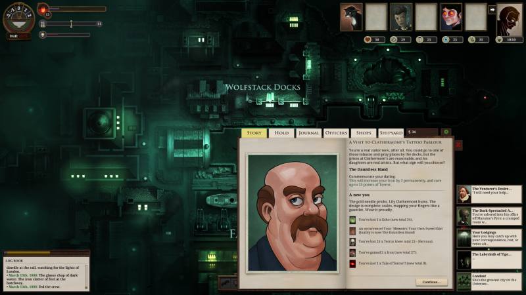Click the Venturer bearded man portrait
The height and width of the screenshot is (295, 526).
[464, 195]
